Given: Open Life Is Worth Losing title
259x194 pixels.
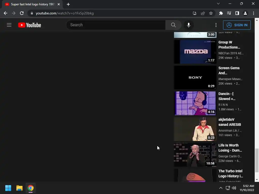Looking at the screenshot, I should (230, 148).
